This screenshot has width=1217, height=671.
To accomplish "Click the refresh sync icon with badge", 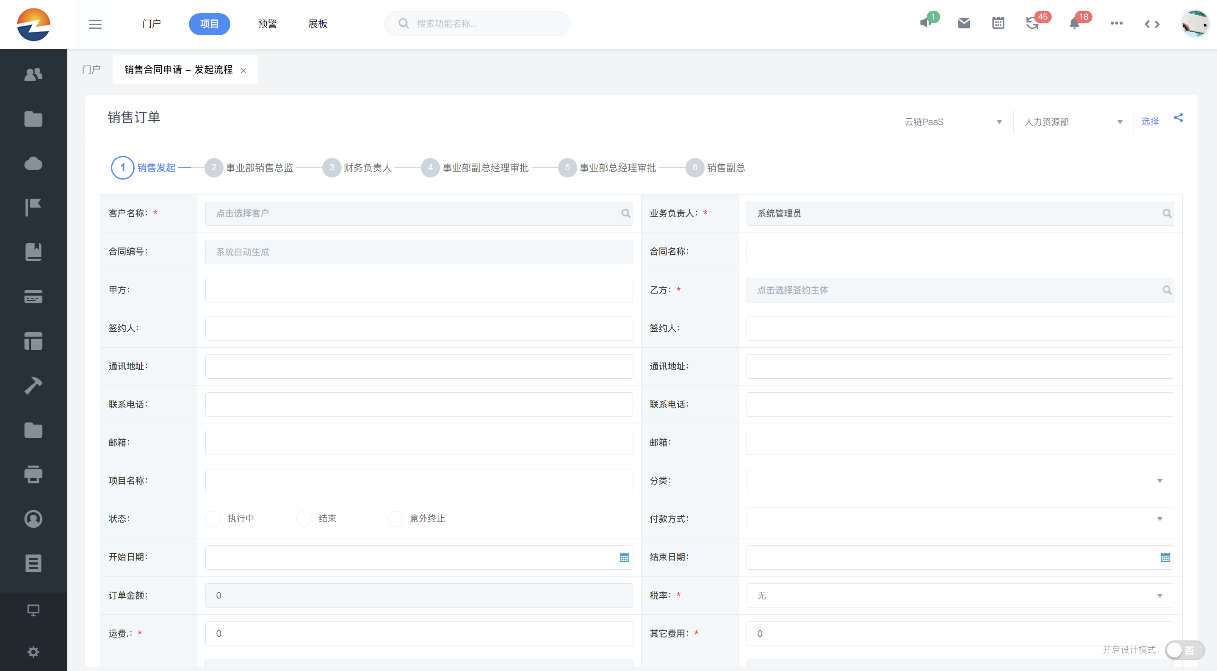I will 1032,23.
